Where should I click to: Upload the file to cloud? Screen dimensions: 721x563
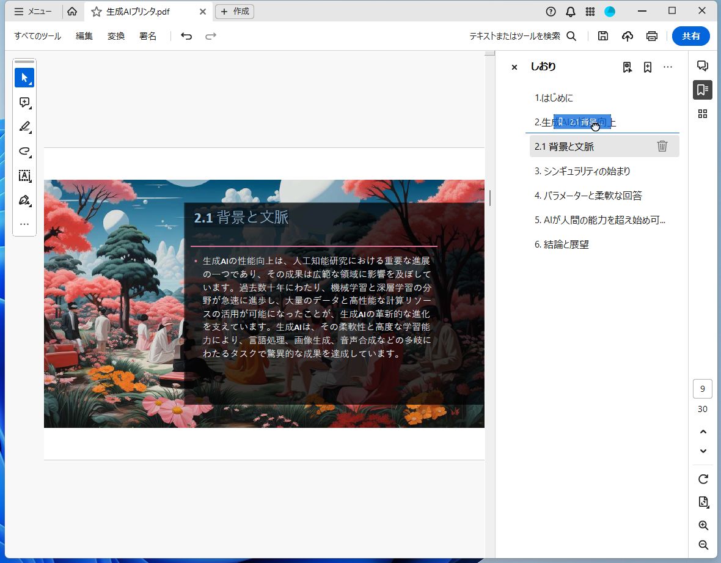pyautogui.click(x=627, y=36)
